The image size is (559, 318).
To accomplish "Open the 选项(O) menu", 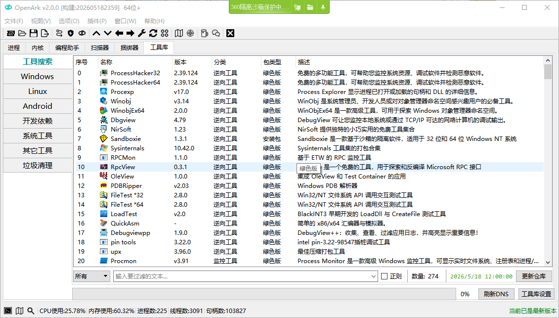I will [x=69, y=21].
